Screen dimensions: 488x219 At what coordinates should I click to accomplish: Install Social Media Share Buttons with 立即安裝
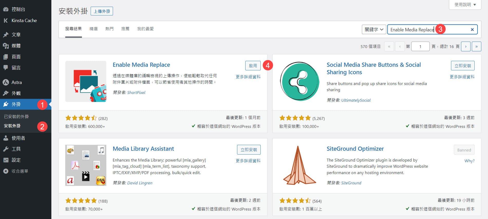[x=463, y=66]
